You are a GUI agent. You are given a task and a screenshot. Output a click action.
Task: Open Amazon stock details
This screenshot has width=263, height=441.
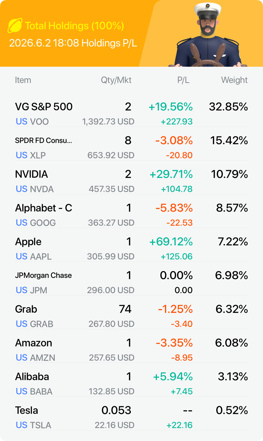pos(131,350)
